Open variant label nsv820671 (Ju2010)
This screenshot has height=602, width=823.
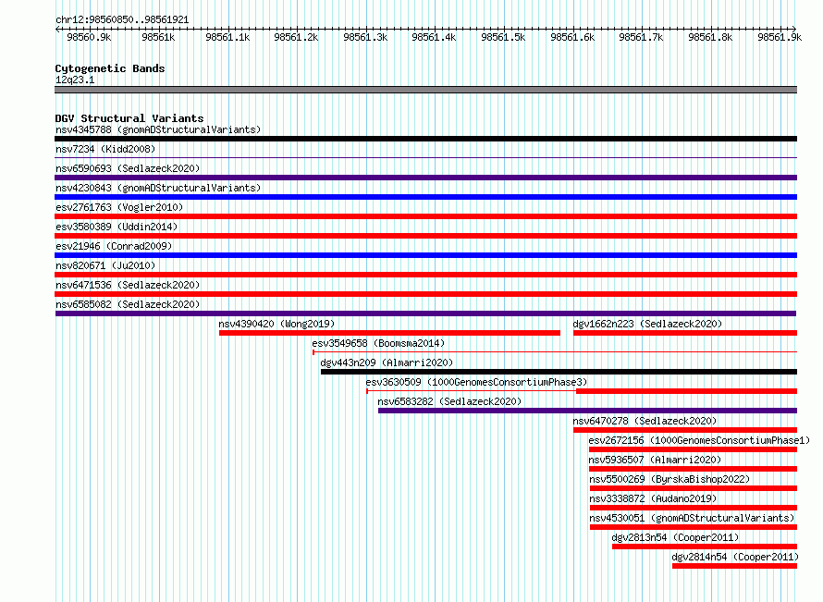pyautogui.click(x=105, y=265)
